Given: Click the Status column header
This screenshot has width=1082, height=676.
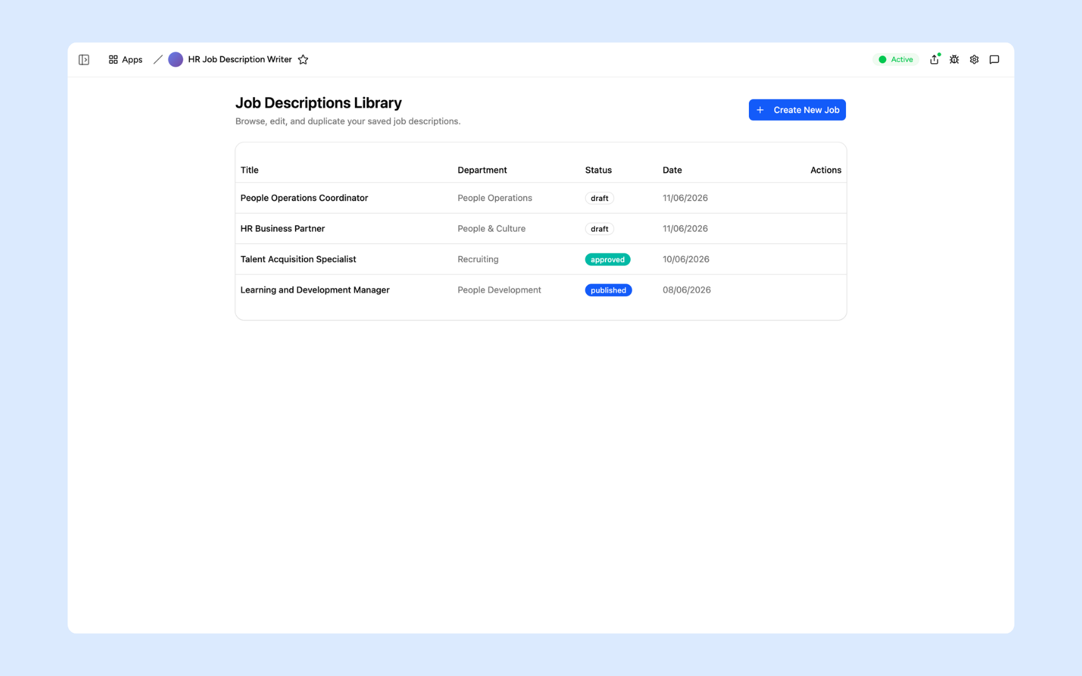Looking at the screenshot, I should (x=598, y=170).
